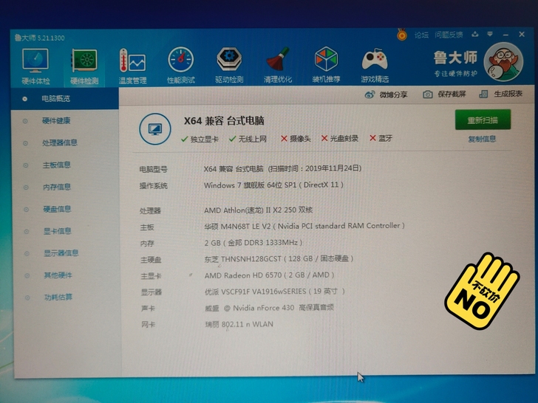
Task: Select 电脑概览 in the sidebar
Action: pyautogui.click(x=65, y=99)
